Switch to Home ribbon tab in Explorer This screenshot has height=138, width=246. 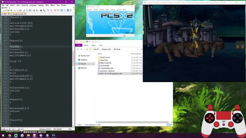click(86, 45)
